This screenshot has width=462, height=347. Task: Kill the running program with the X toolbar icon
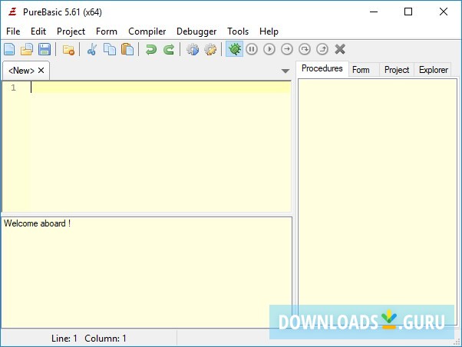click(x=340, y=49)
